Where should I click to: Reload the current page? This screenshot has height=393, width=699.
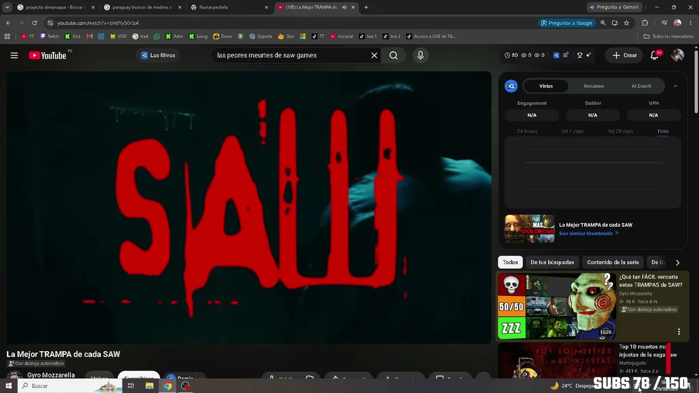click(34, 23)
